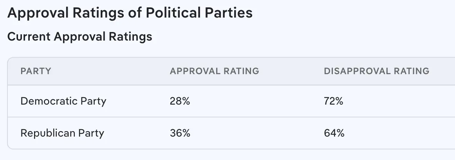The width and height of the screenshot is (455, 160).
Task: Select the Republican Party's 36% approval value
Action: click(180, 133)
